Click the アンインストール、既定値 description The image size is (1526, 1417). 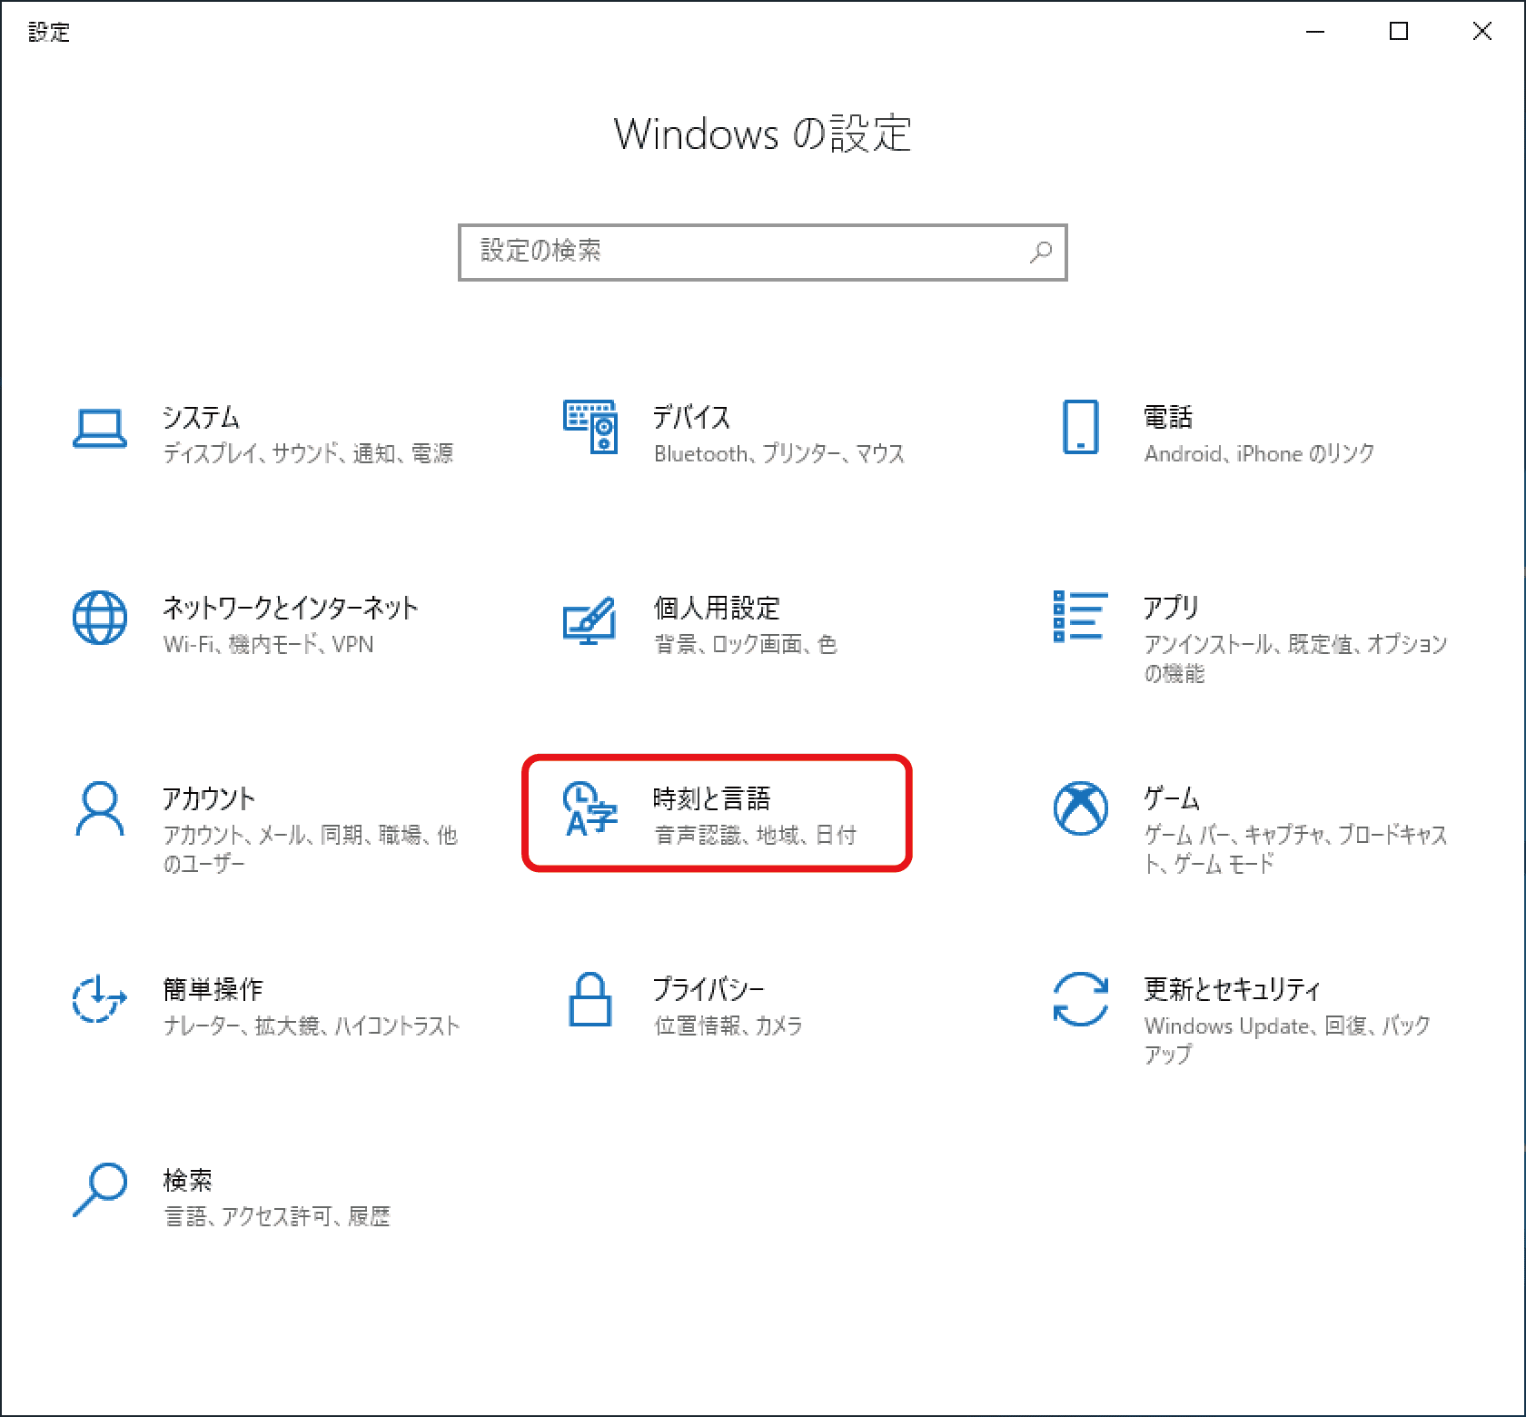tap(1295, 659)
